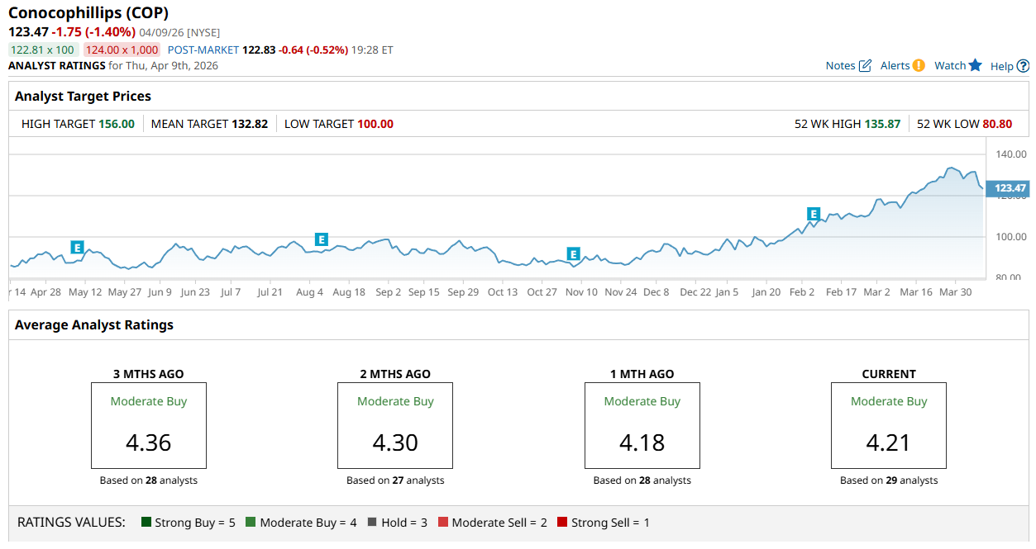Click the 1 MTH AGO rating box 4.18
The image size is (1036, 549).
pos(642,426)
